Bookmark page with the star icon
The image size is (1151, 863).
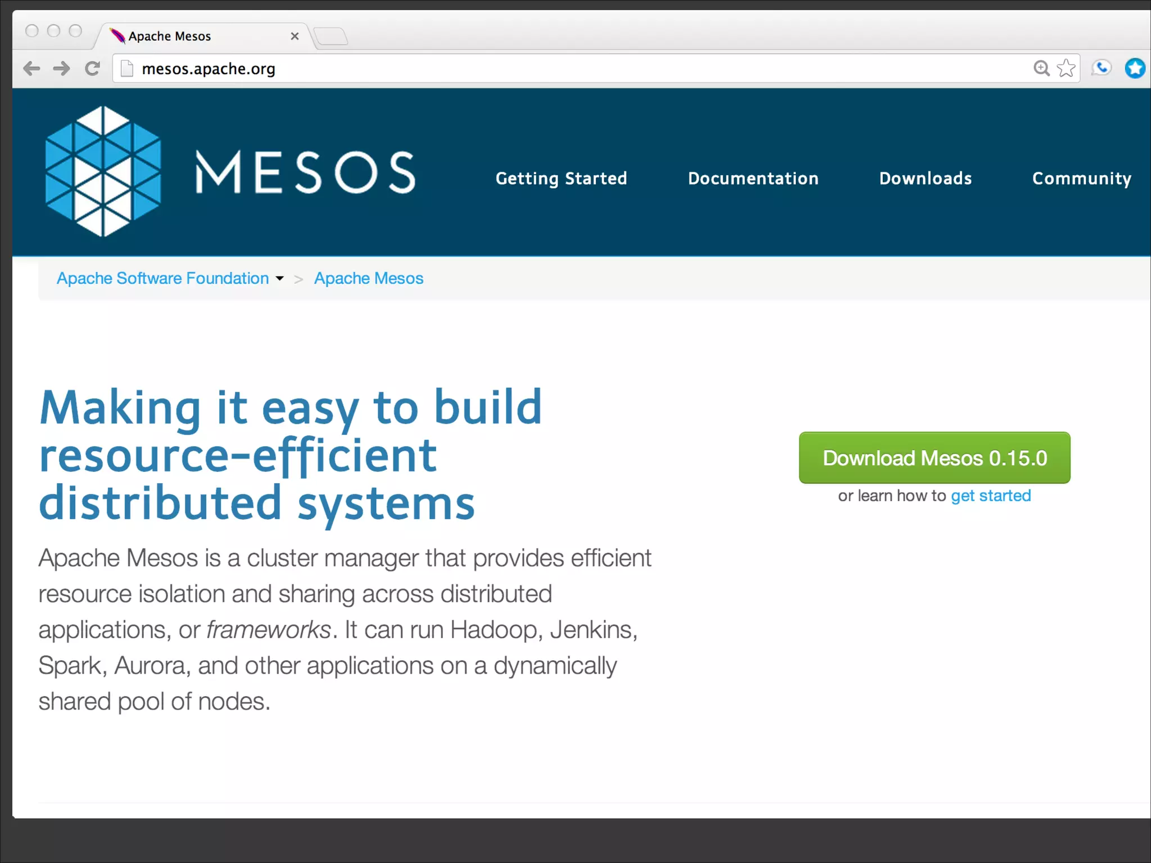click(x=1066, y=69)
